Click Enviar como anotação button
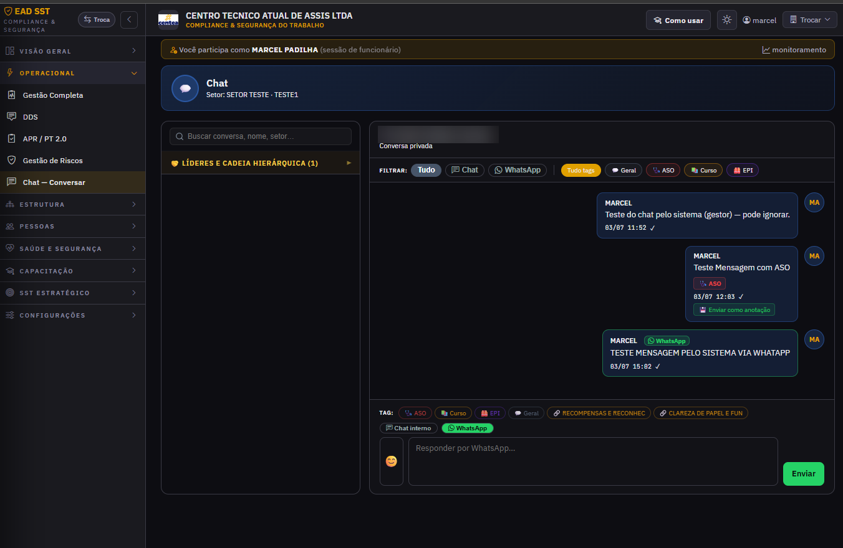 coord(734,309)
